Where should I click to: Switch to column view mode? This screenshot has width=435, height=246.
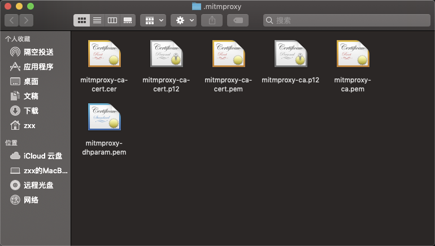[112, 20]
